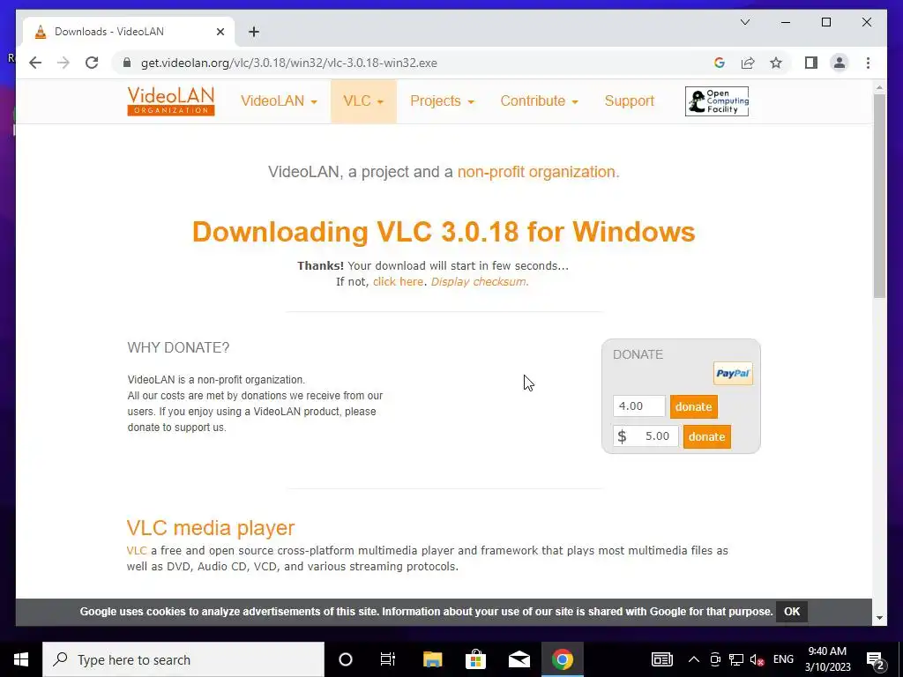The image size is (903, 677).
Task: Open Chrome three-dot menu
Action: tap(868, 63)
